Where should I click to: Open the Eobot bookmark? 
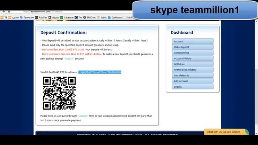pos(102,17)
